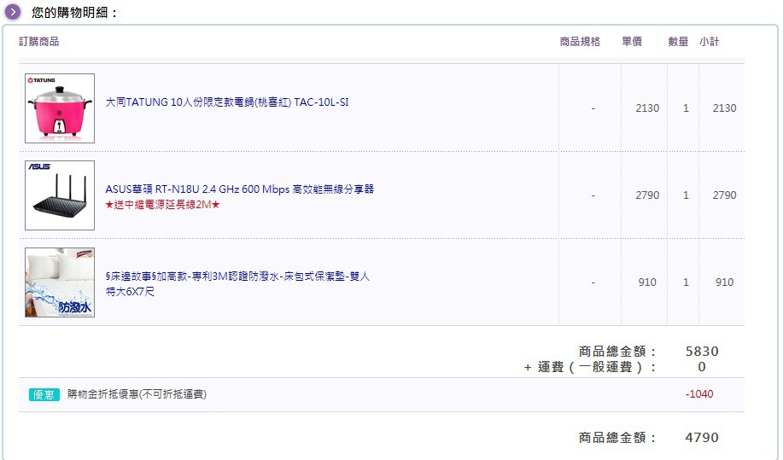Click the 910 unit price of the mattress pad
Screen dimensions: 783x460
click(647, 282)
